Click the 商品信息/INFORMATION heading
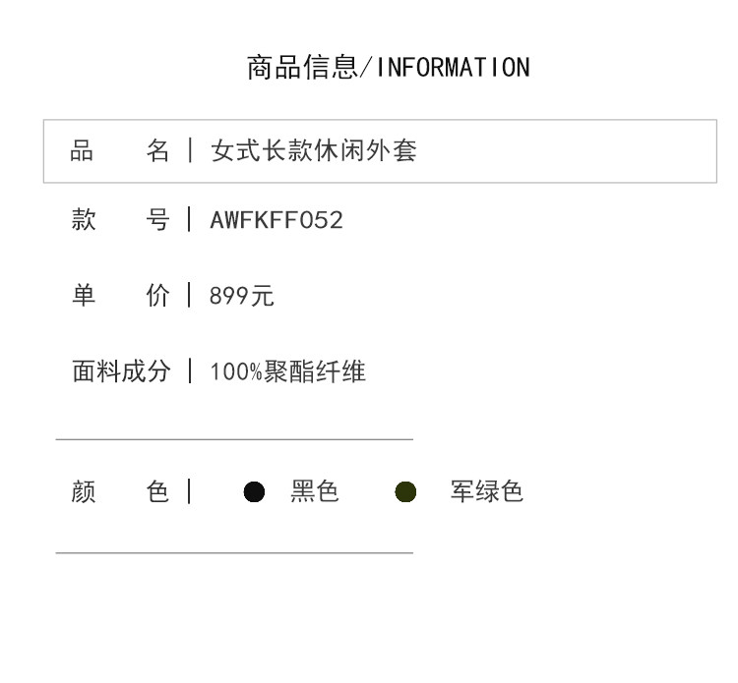 [389, 67]
